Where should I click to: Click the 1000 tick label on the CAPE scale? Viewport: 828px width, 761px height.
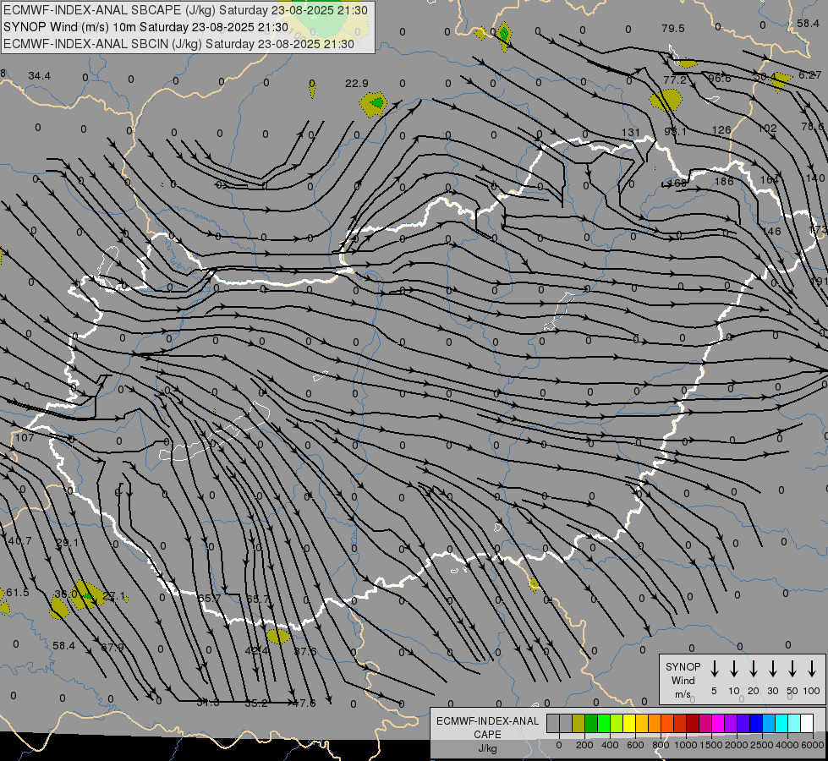(686, 745)
